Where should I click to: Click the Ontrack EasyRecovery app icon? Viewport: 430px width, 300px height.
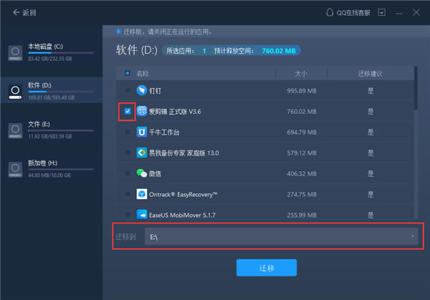click(142, 194)
